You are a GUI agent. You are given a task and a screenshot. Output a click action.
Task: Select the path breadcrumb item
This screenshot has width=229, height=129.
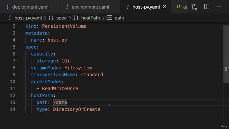(119, 18)
